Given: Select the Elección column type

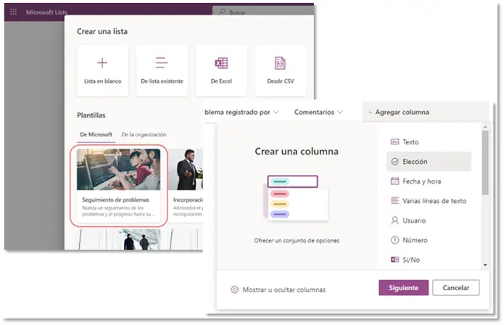Looking at the screenshot, I should click(x=429, y=161).
